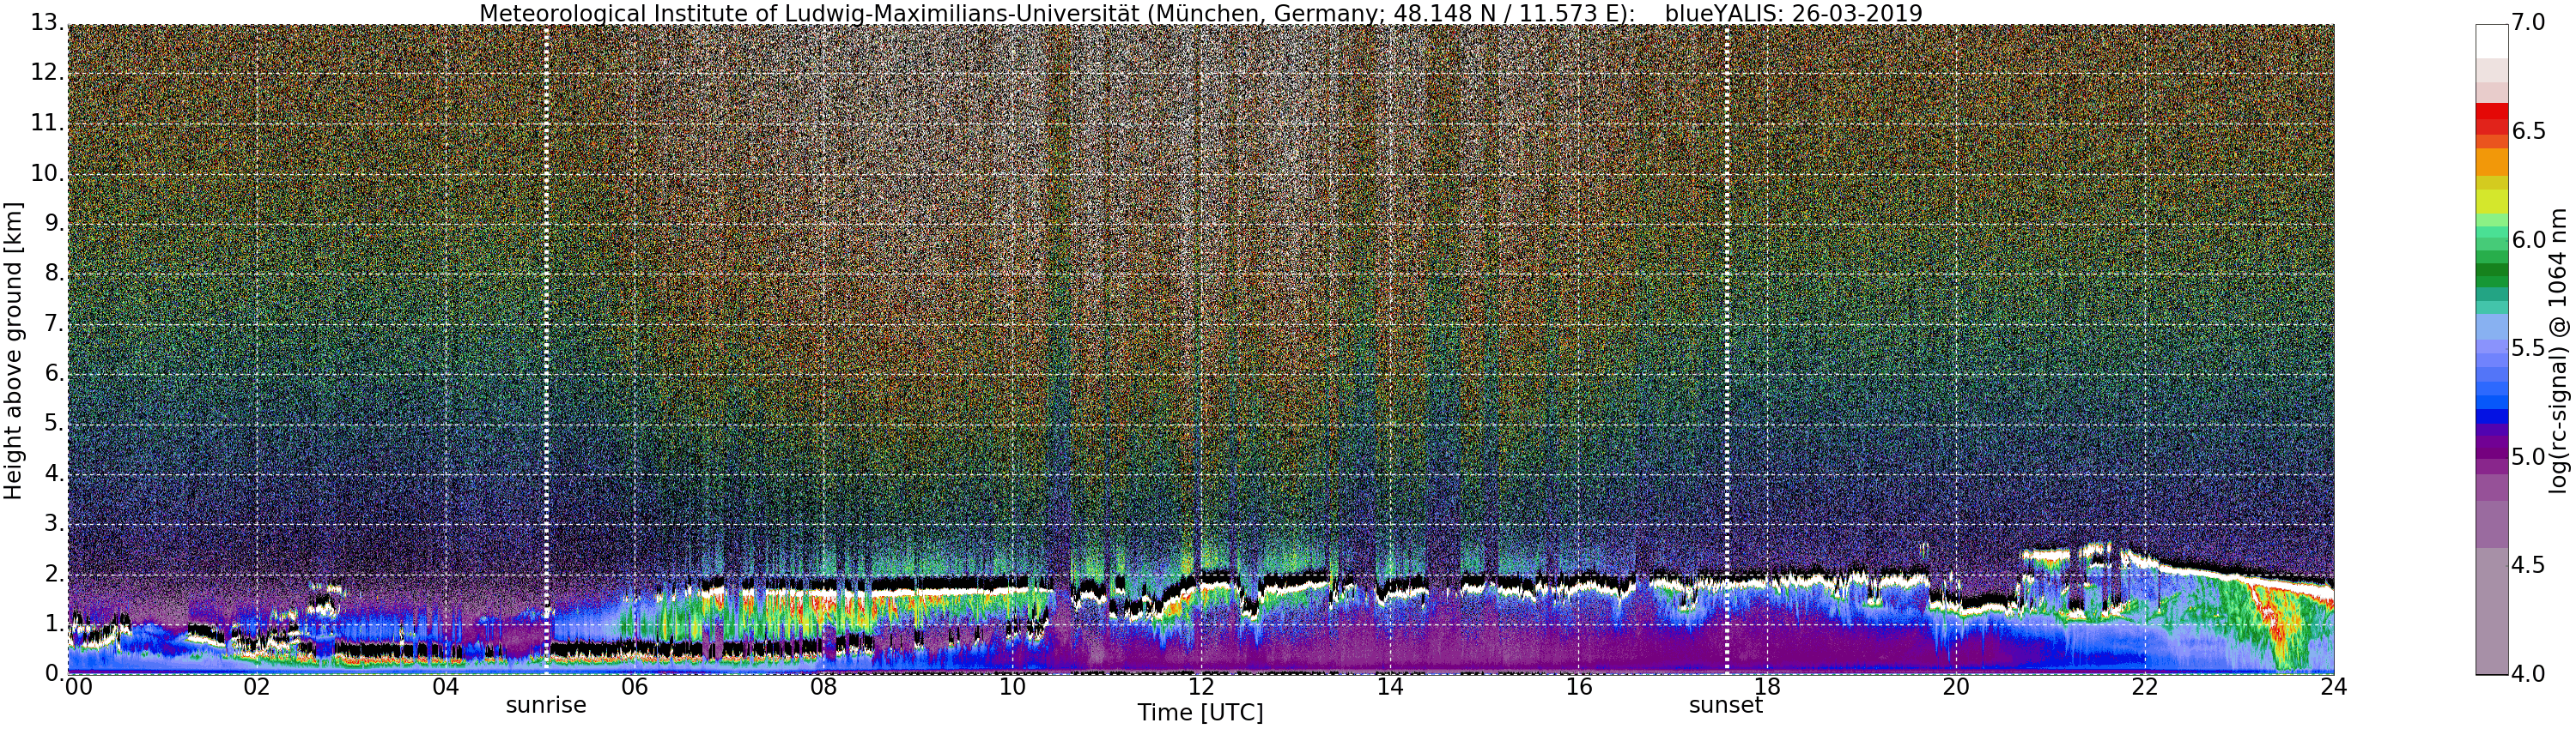
Task: Click the colorbar tick label '5.0'
Action: point(2530,457)
